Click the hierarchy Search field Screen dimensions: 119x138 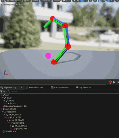pos(63,91)
